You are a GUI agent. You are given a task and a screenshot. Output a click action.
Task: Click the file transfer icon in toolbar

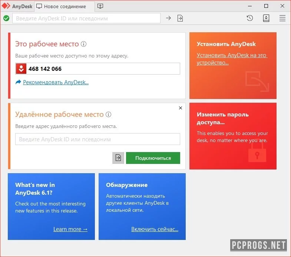[180, 18]
